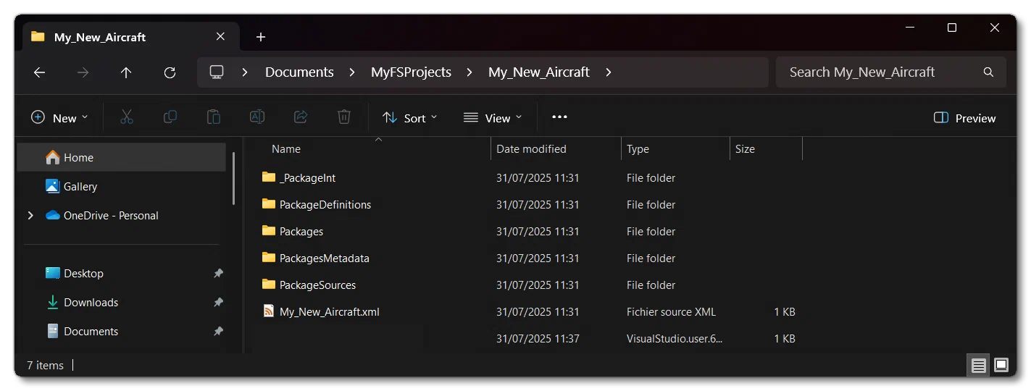1031x391 pixels.
Task: Navigate to Documents in the address bar
Action: 299,72
